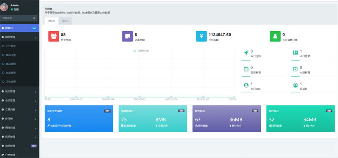
Task: Click the 75 data tables count
Action: click(124, 120)
